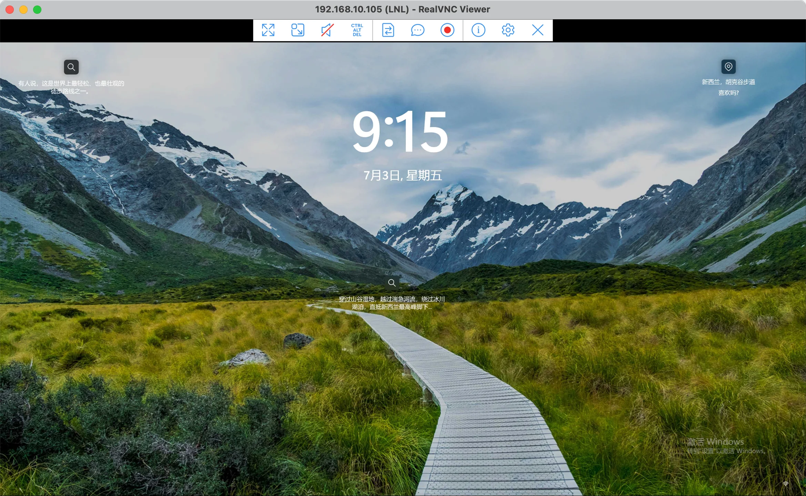Close the connection with toolbar X
806x496 pixels.
(x=537, y=30)
